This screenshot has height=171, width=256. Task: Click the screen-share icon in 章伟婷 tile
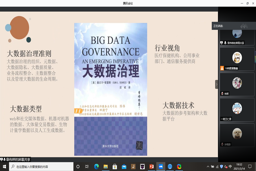point(222,43)
